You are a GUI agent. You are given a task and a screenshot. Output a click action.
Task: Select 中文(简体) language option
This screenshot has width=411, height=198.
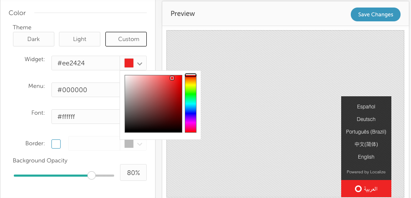pyautogui.click(x=366, y=144)
